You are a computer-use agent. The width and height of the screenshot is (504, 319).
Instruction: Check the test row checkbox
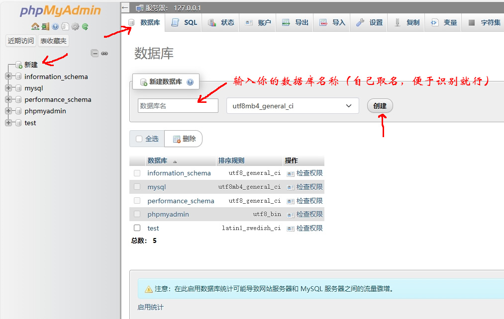click(137, 228)
